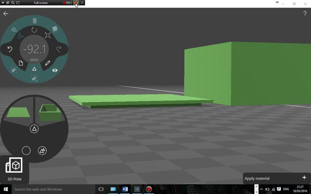Viewport: 311px width, 194px height.
Task: Open the action center notifications icon
Action: (x=279, y=189)
